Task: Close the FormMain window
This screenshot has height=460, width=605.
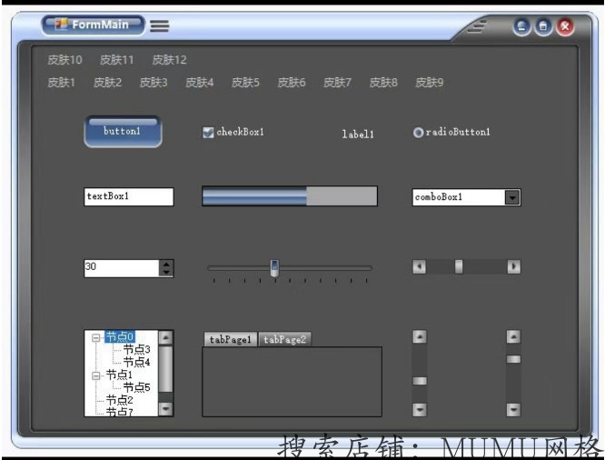Action: [x=565, y=26]
